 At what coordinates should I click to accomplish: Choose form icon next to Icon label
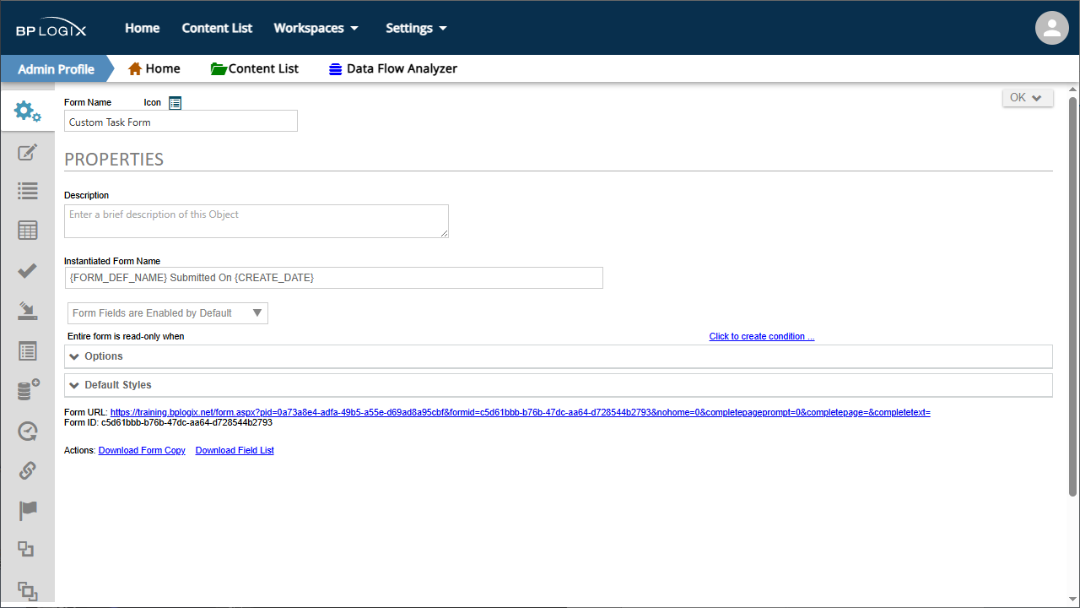[x=175, y=102]
